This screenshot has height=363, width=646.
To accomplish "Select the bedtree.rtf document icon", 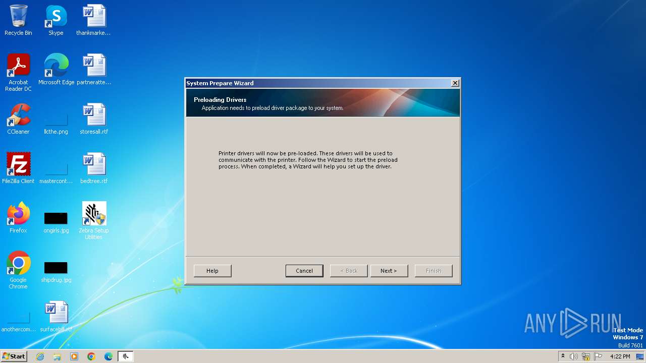I will (94, 168).
